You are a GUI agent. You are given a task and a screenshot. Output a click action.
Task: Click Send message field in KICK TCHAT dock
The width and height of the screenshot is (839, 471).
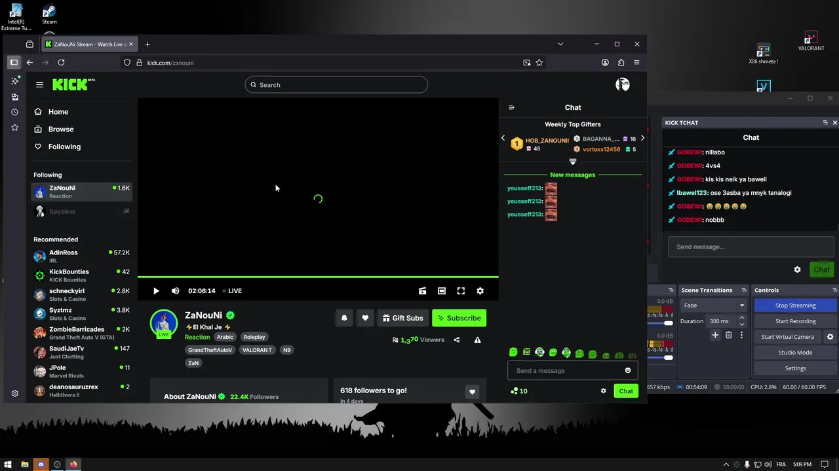(751, 247)
